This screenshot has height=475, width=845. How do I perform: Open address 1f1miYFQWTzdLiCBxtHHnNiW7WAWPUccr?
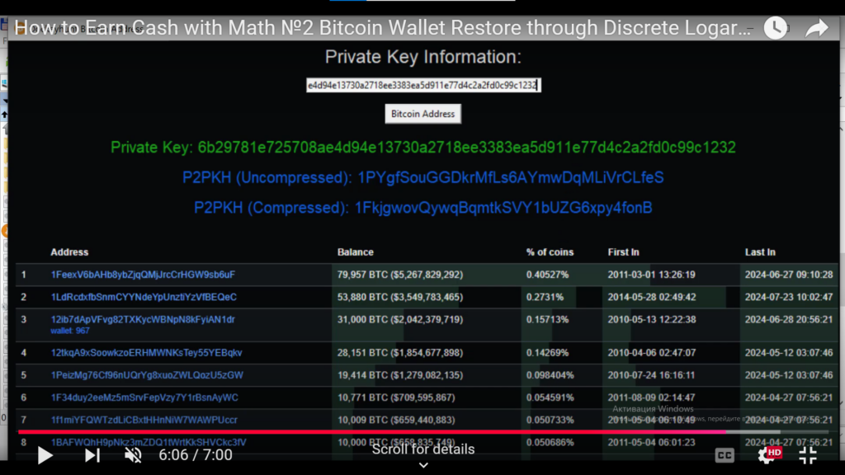144,420
